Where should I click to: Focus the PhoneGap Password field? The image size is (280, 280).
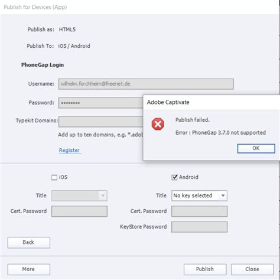click(101, 103)
